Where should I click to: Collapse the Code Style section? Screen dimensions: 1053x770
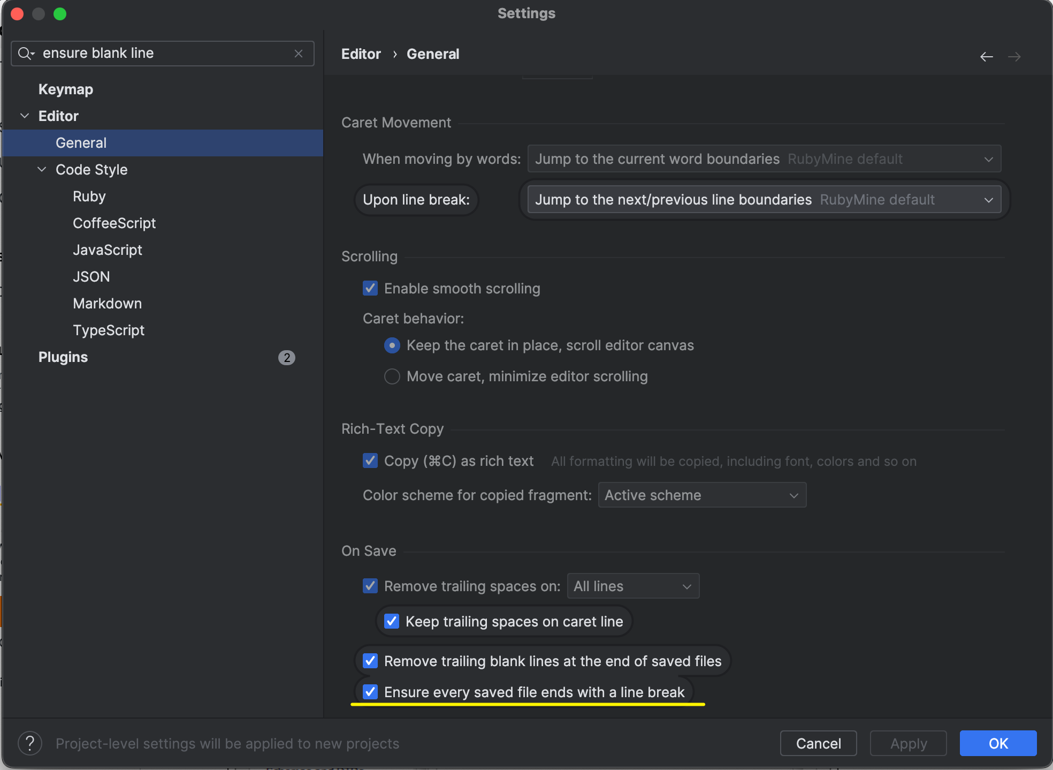point(42,169)
